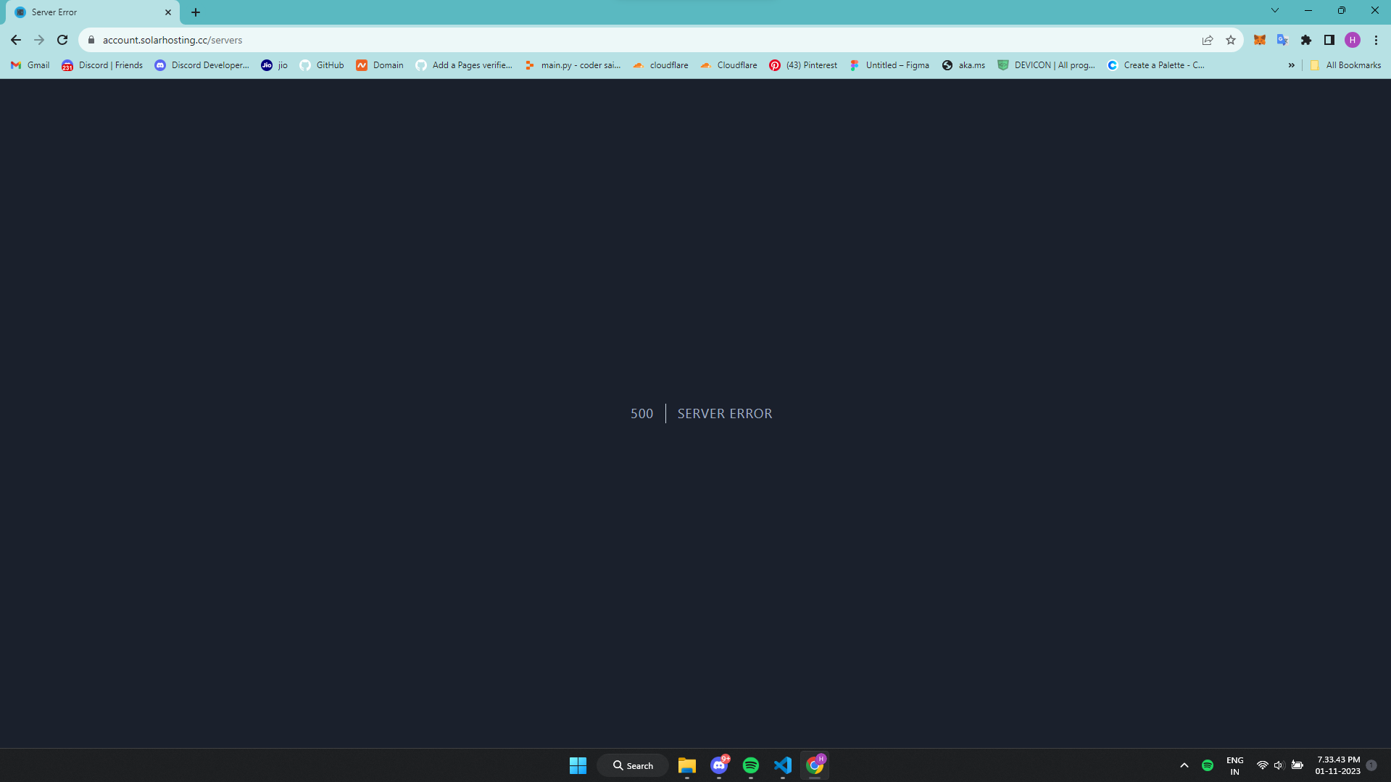Launch Visual Studio Code from the taskbar
Screen dimensions: 1391x782
[782, 765]
